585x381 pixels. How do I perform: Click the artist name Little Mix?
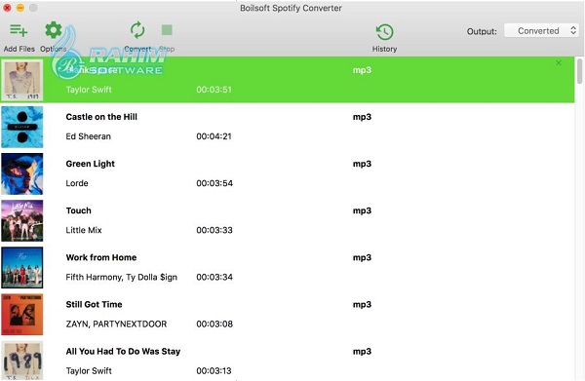tap(84, 230)
